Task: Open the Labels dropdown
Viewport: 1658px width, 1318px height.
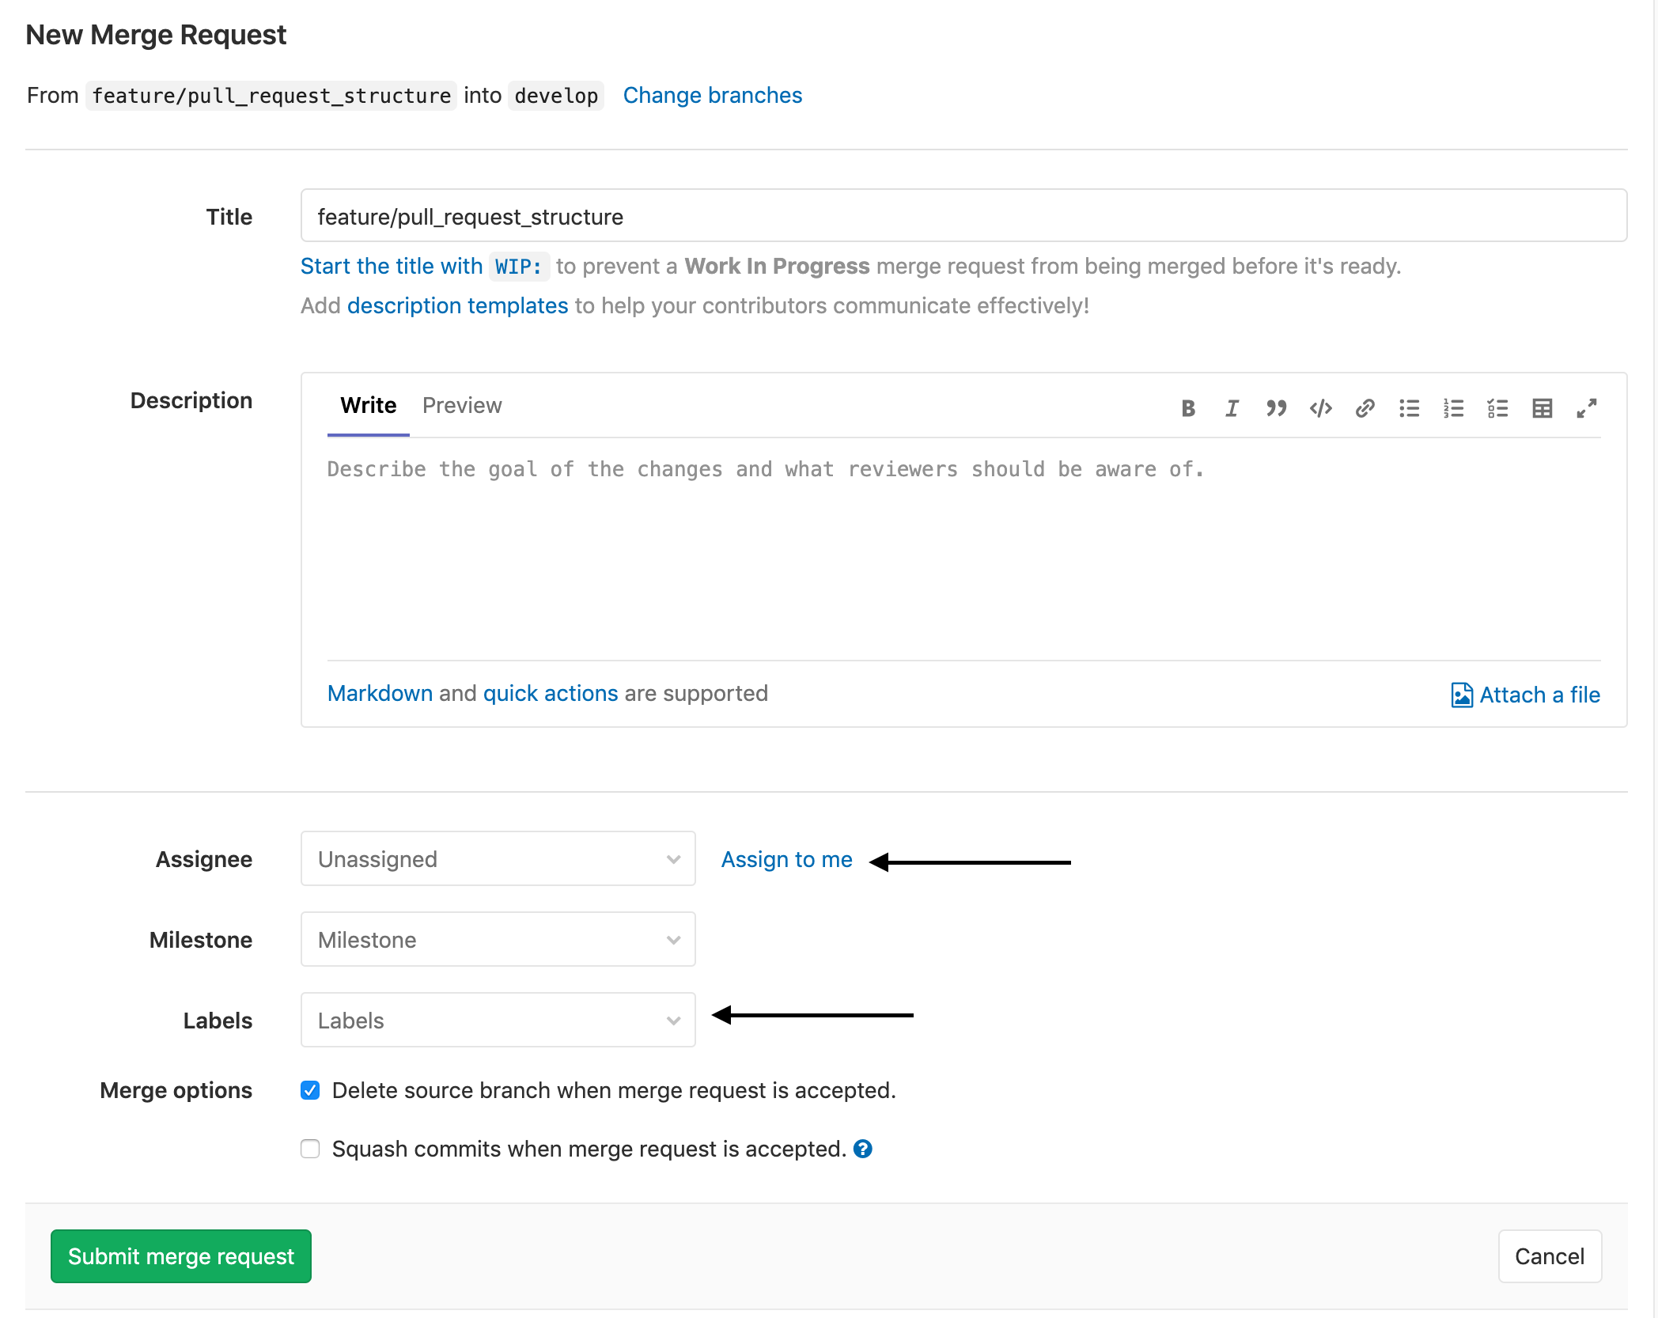Action: (x=497, y=1021)
